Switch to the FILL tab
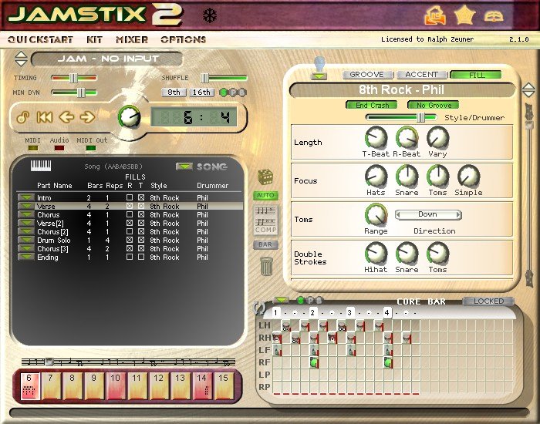Screen dimensions: 540x424 pyautogui.click(x=476, y=75)
